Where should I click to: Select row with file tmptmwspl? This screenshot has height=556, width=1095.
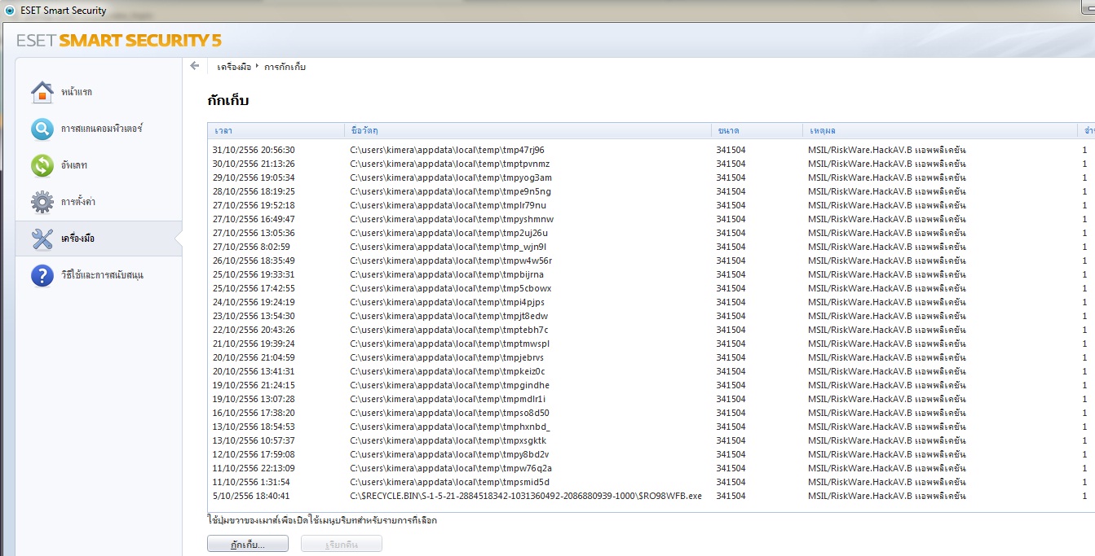(651, 344)
